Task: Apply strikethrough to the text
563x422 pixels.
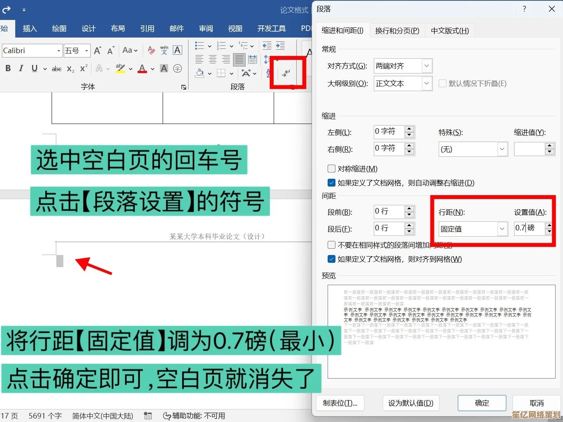Action: (x=56, y=68)
